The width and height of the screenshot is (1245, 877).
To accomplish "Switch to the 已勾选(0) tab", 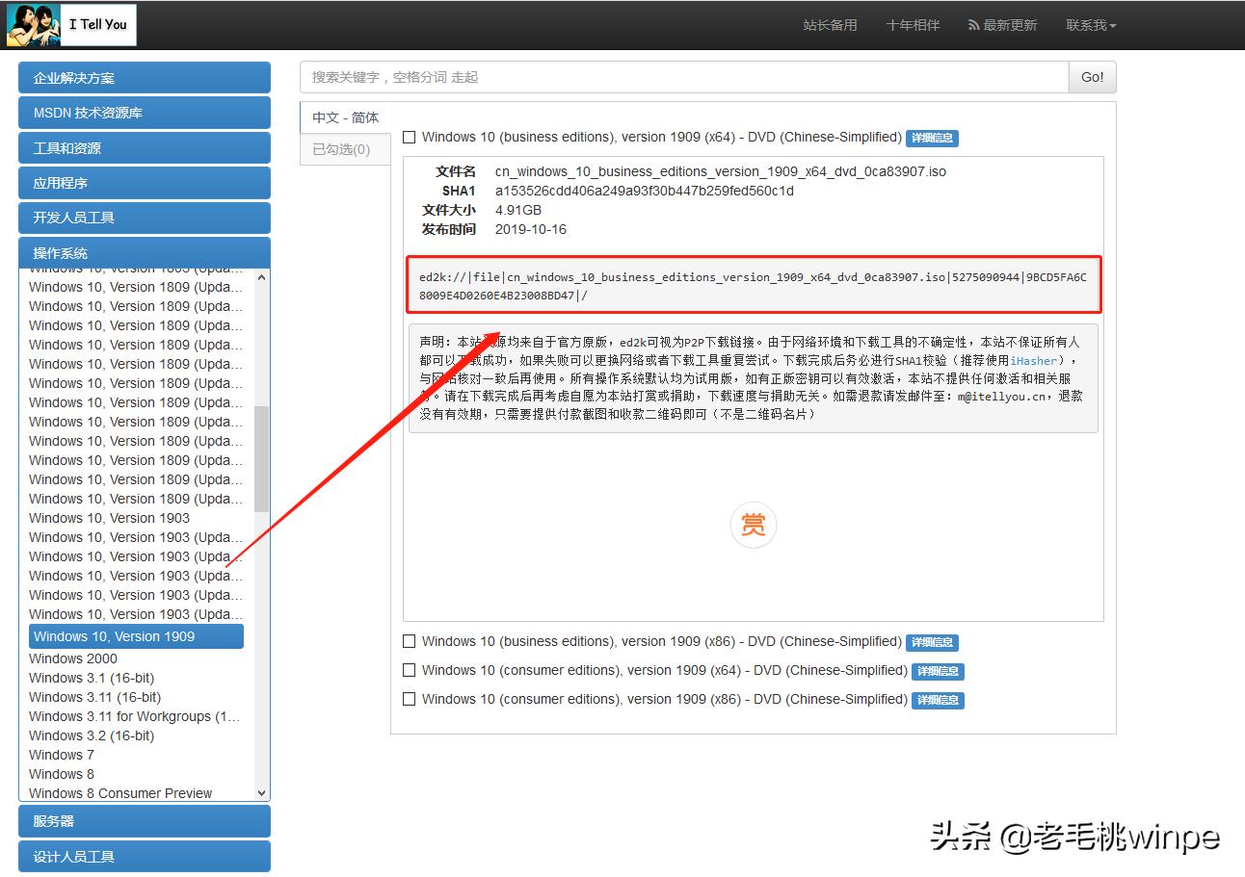I will pyautogui.click(x=342, y=149).
